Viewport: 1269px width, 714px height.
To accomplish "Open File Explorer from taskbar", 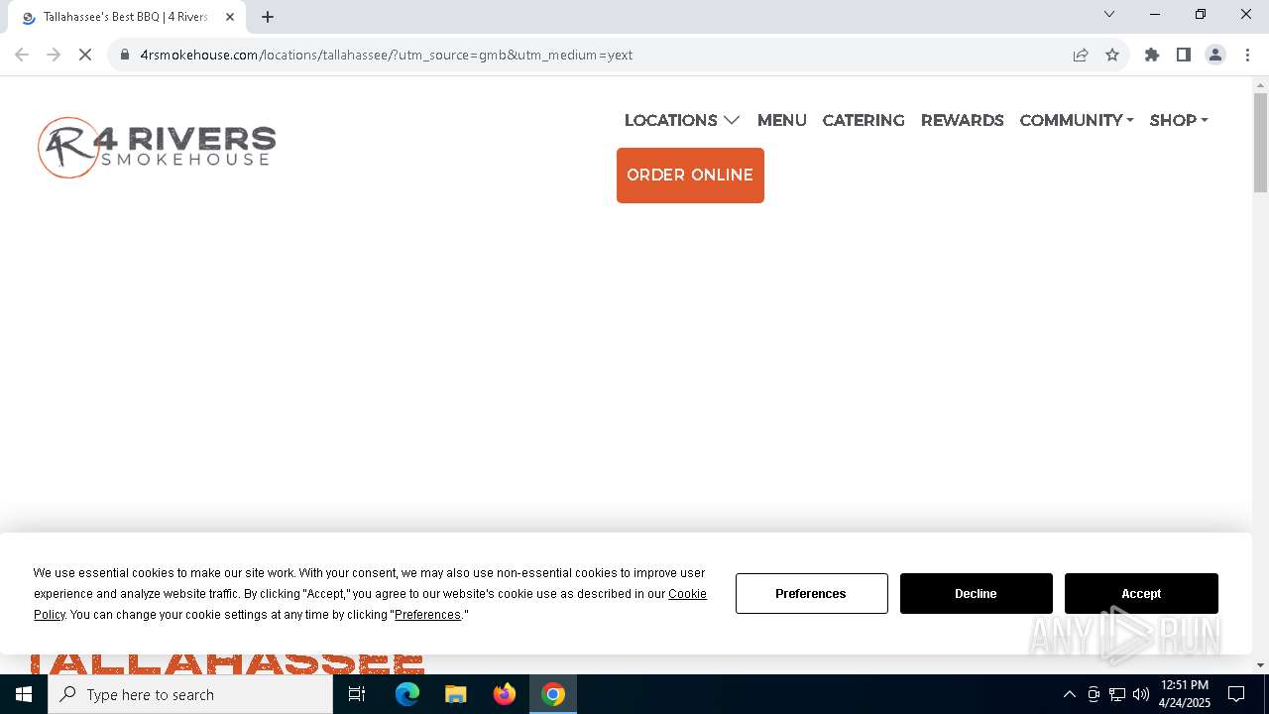I will 456,694.
